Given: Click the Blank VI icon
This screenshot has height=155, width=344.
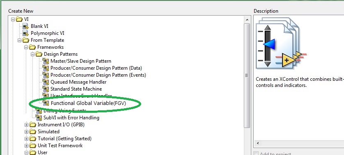Looking at the screenshot, I should tap(25, 26).
